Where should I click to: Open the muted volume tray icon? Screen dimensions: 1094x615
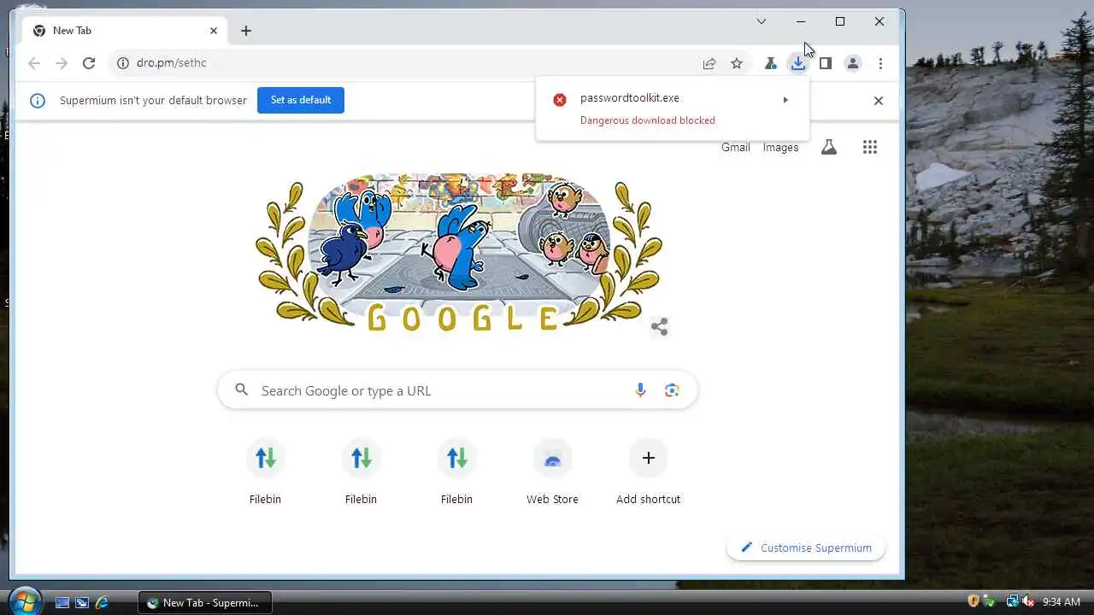1028,602
